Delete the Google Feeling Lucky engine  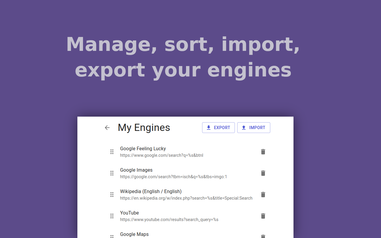click(263, 152)
